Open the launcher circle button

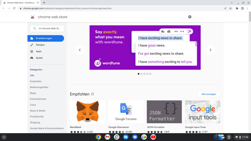4,137
